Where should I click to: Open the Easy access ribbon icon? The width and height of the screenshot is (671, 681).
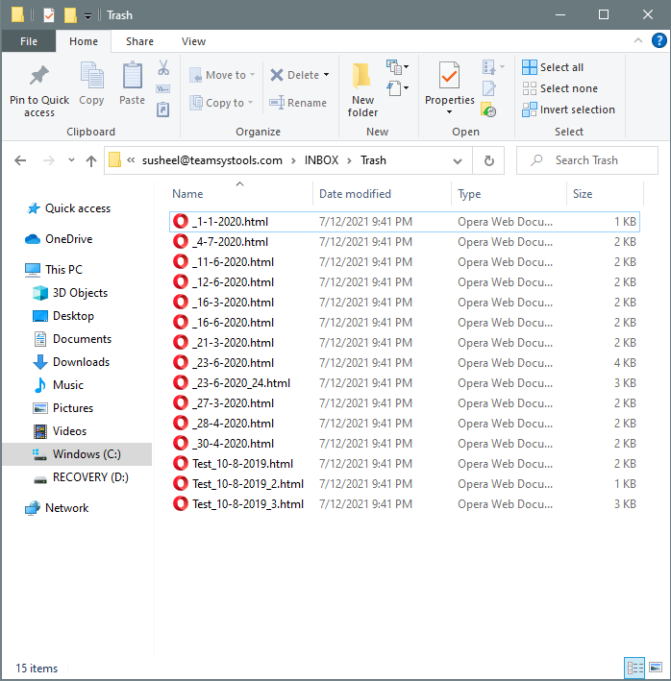pos(397,88)
